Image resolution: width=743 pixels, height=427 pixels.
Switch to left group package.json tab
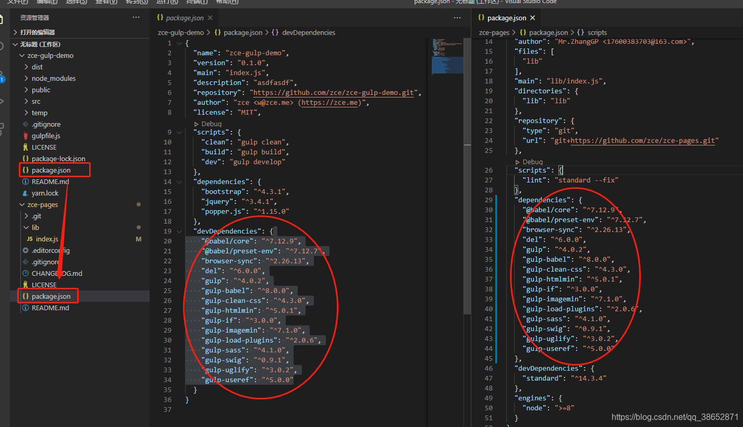[x=185, y=18]
